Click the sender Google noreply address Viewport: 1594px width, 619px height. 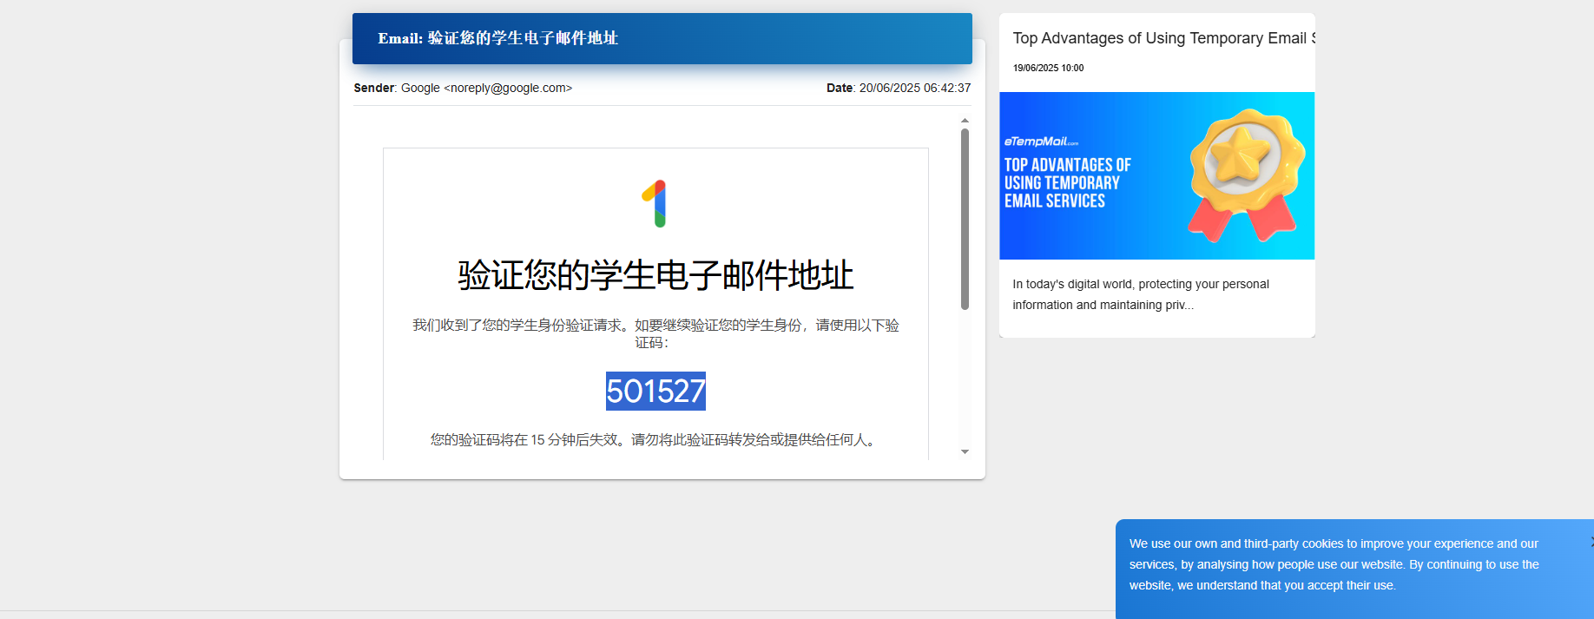click(486, 88)
